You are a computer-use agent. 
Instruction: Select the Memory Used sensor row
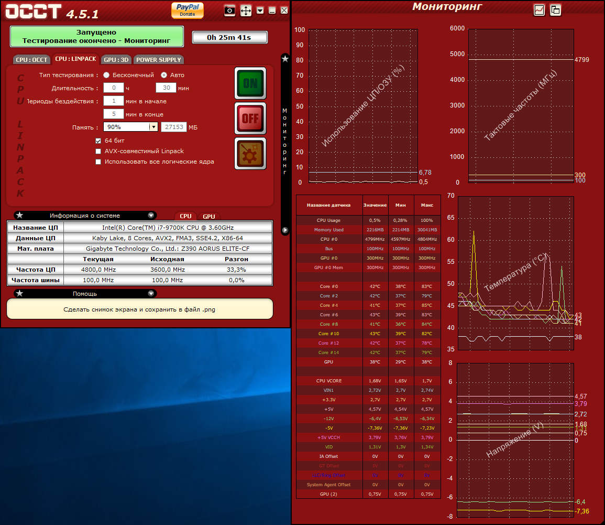(368, 230)
